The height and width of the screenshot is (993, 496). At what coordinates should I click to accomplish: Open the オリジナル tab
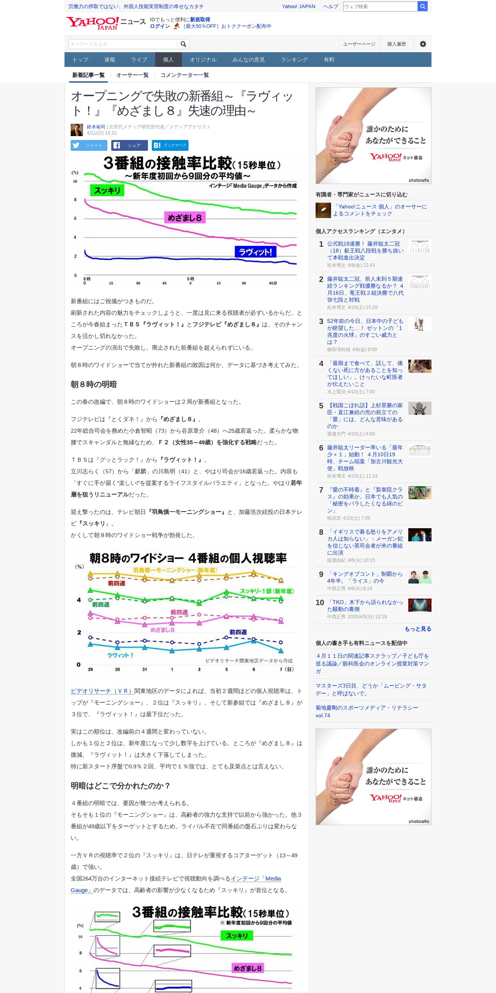tap(203, 60)
